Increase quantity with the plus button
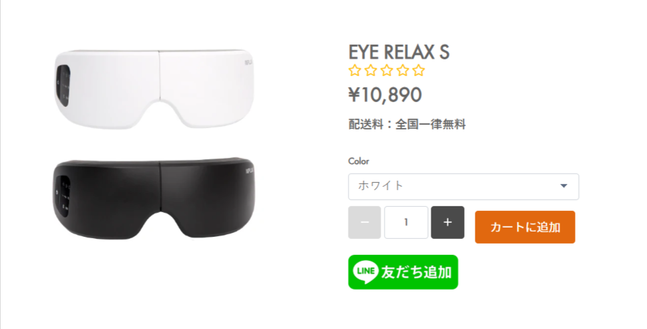 click(448, 222)
